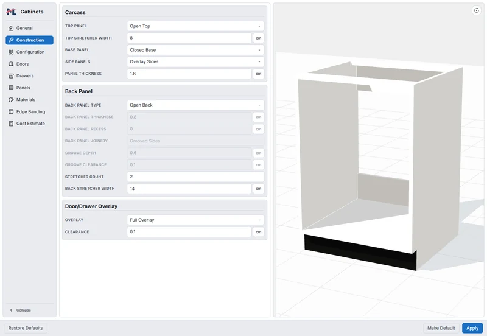
Task: Go to the Panels section
Action: (29, 88)
